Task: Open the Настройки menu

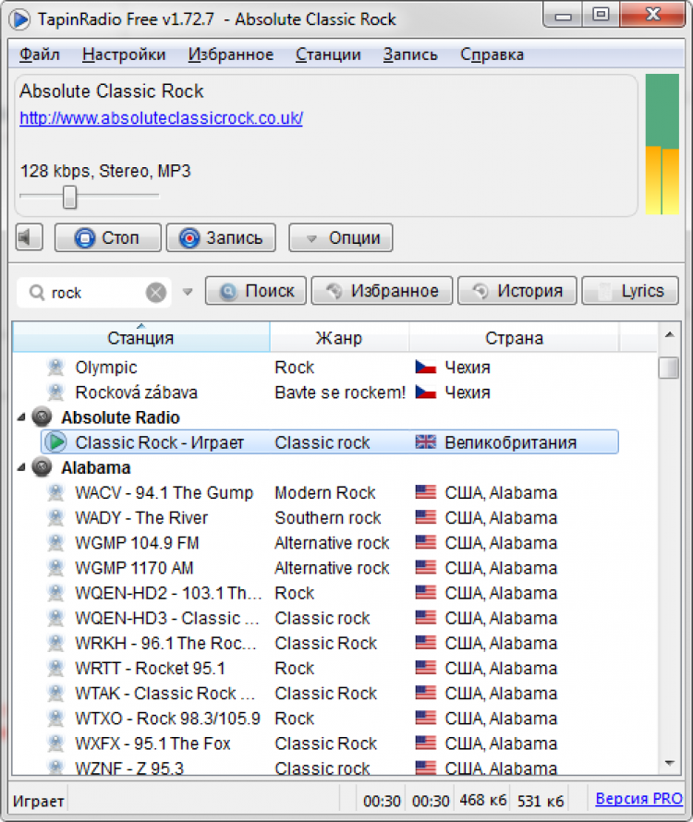Action: [124, 54]
